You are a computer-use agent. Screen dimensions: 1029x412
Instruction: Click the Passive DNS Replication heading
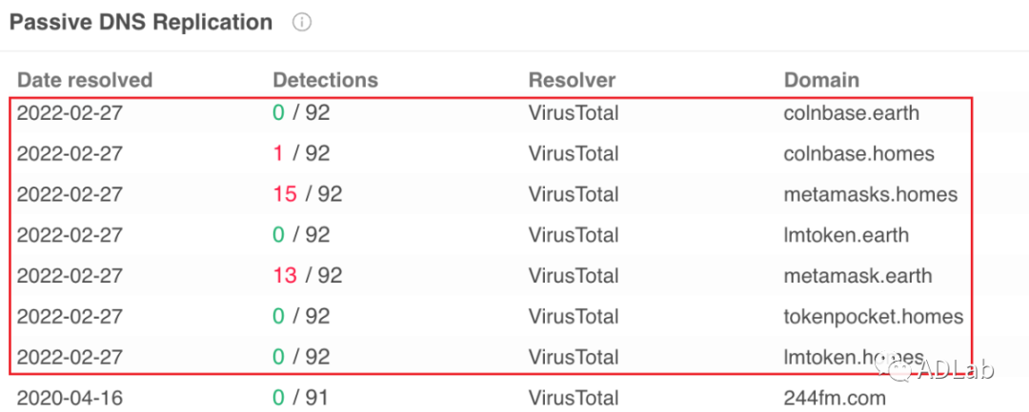(141, 22)
